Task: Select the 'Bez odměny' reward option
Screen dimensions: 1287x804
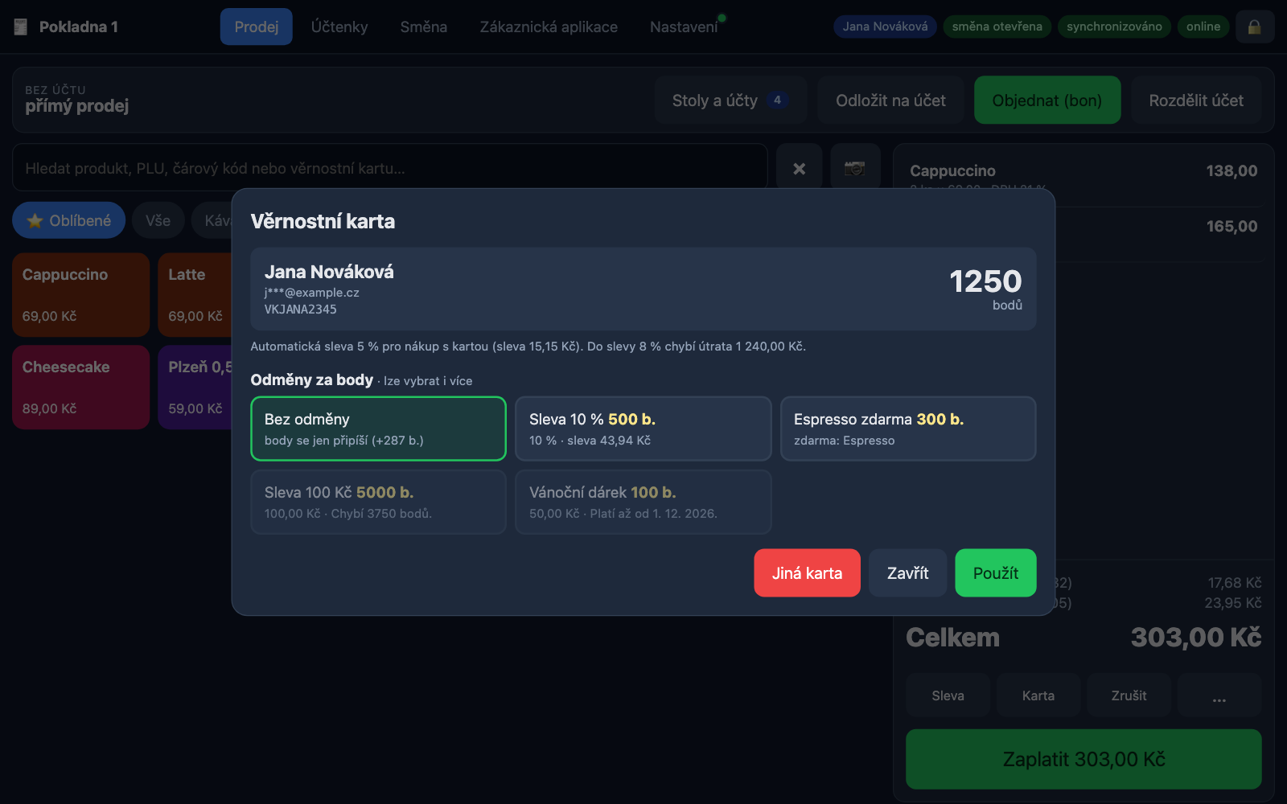Action: pyautogui.click(x=378, y=429)
